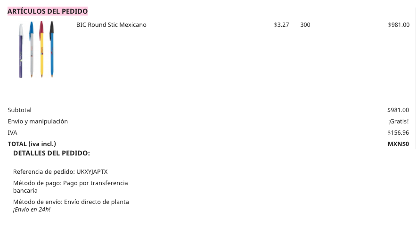
Task: Click the BIC Round Stic pens thumbnail
Action: [x=36, y=49]
